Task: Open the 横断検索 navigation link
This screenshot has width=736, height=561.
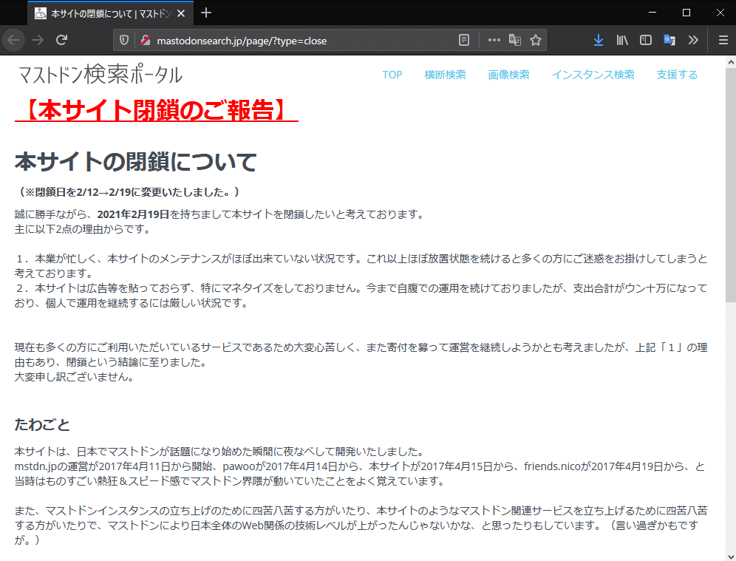Action: (445, 75)
